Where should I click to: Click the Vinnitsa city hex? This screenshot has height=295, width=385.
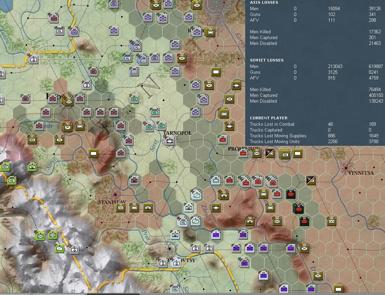[346, 168]
